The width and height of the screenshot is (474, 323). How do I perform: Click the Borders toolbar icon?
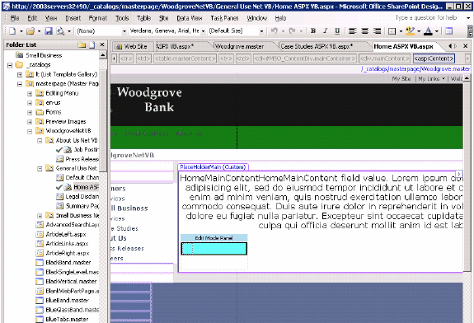coord(392,30)
